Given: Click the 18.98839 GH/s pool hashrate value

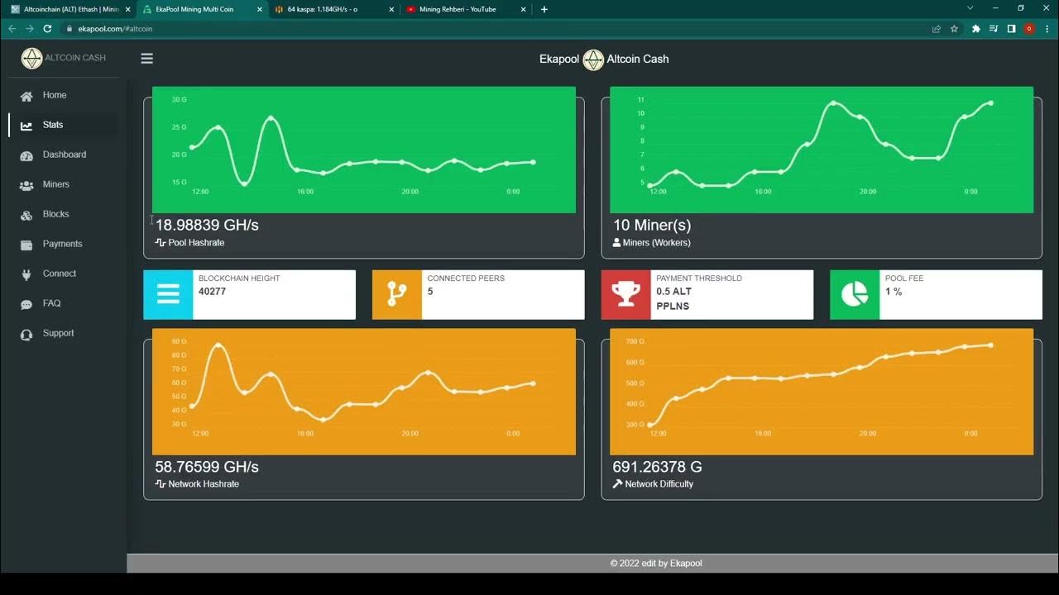Looking at the screenshot, I should (x=207, y=225).
